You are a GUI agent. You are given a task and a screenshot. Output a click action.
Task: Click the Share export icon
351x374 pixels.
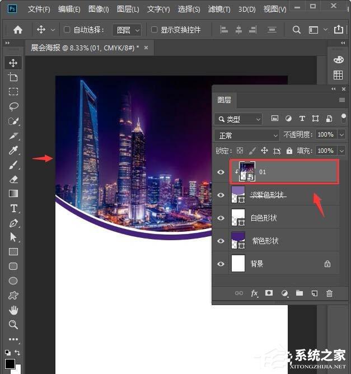338,30
